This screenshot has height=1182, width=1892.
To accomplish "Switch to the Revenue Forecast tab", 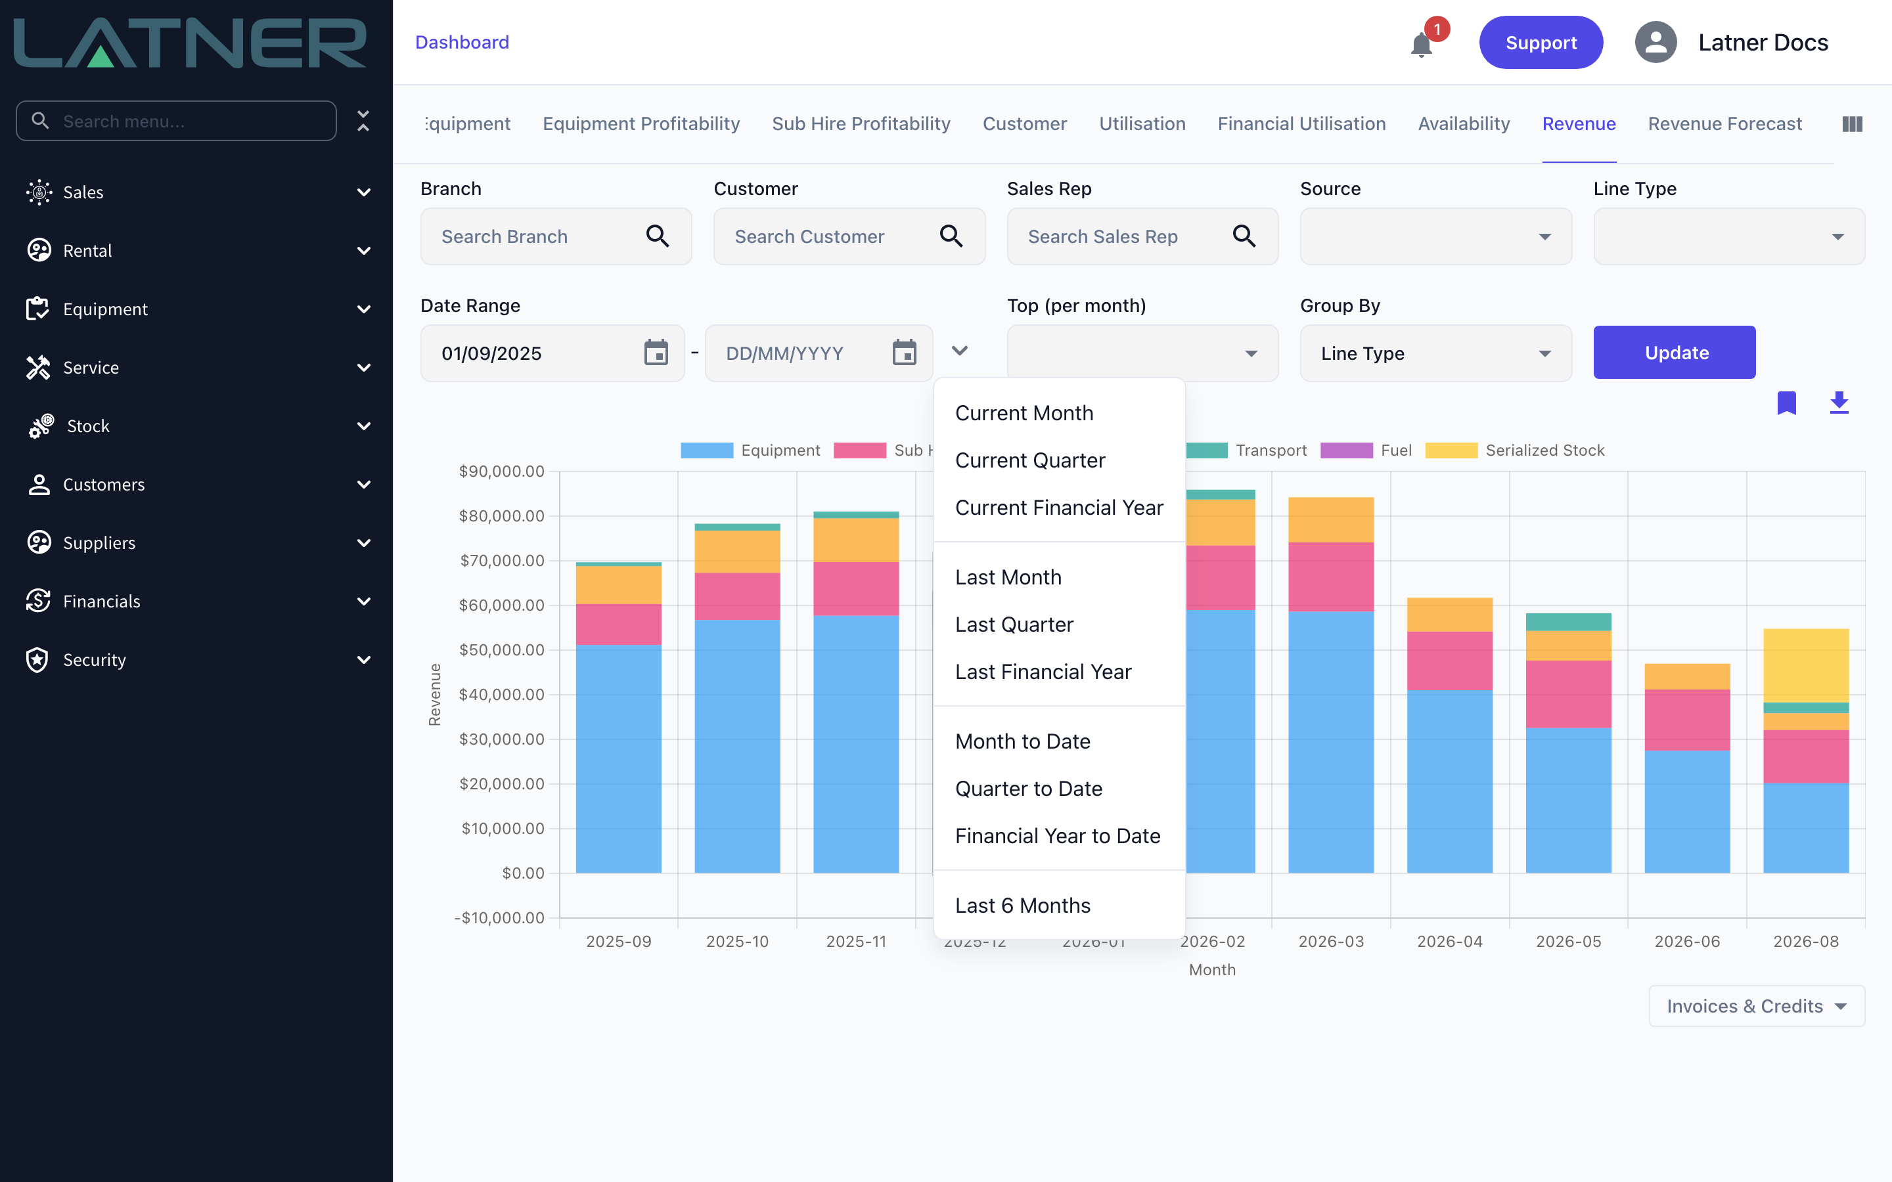I will tap(1724, 123).
